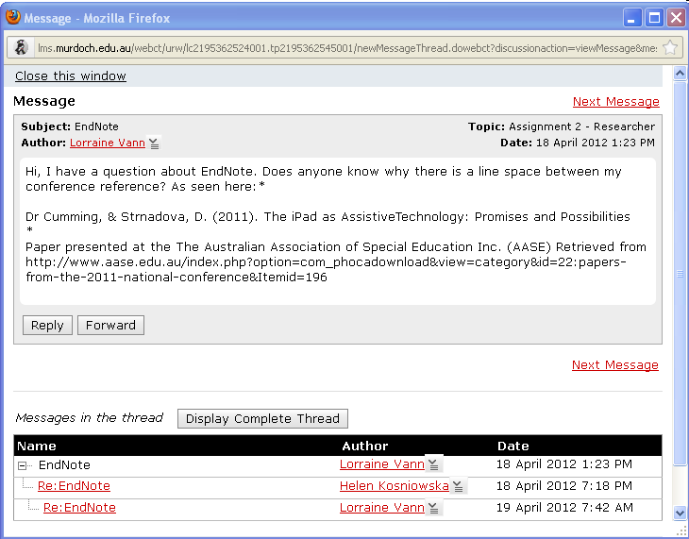Bookmark this page with the star icon

tap(670, 47)
